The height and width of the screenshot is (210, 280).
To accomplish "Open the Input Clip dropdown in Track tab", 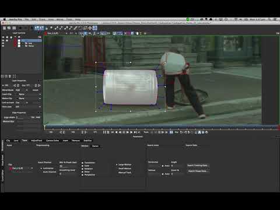I will tap(22, 168).
